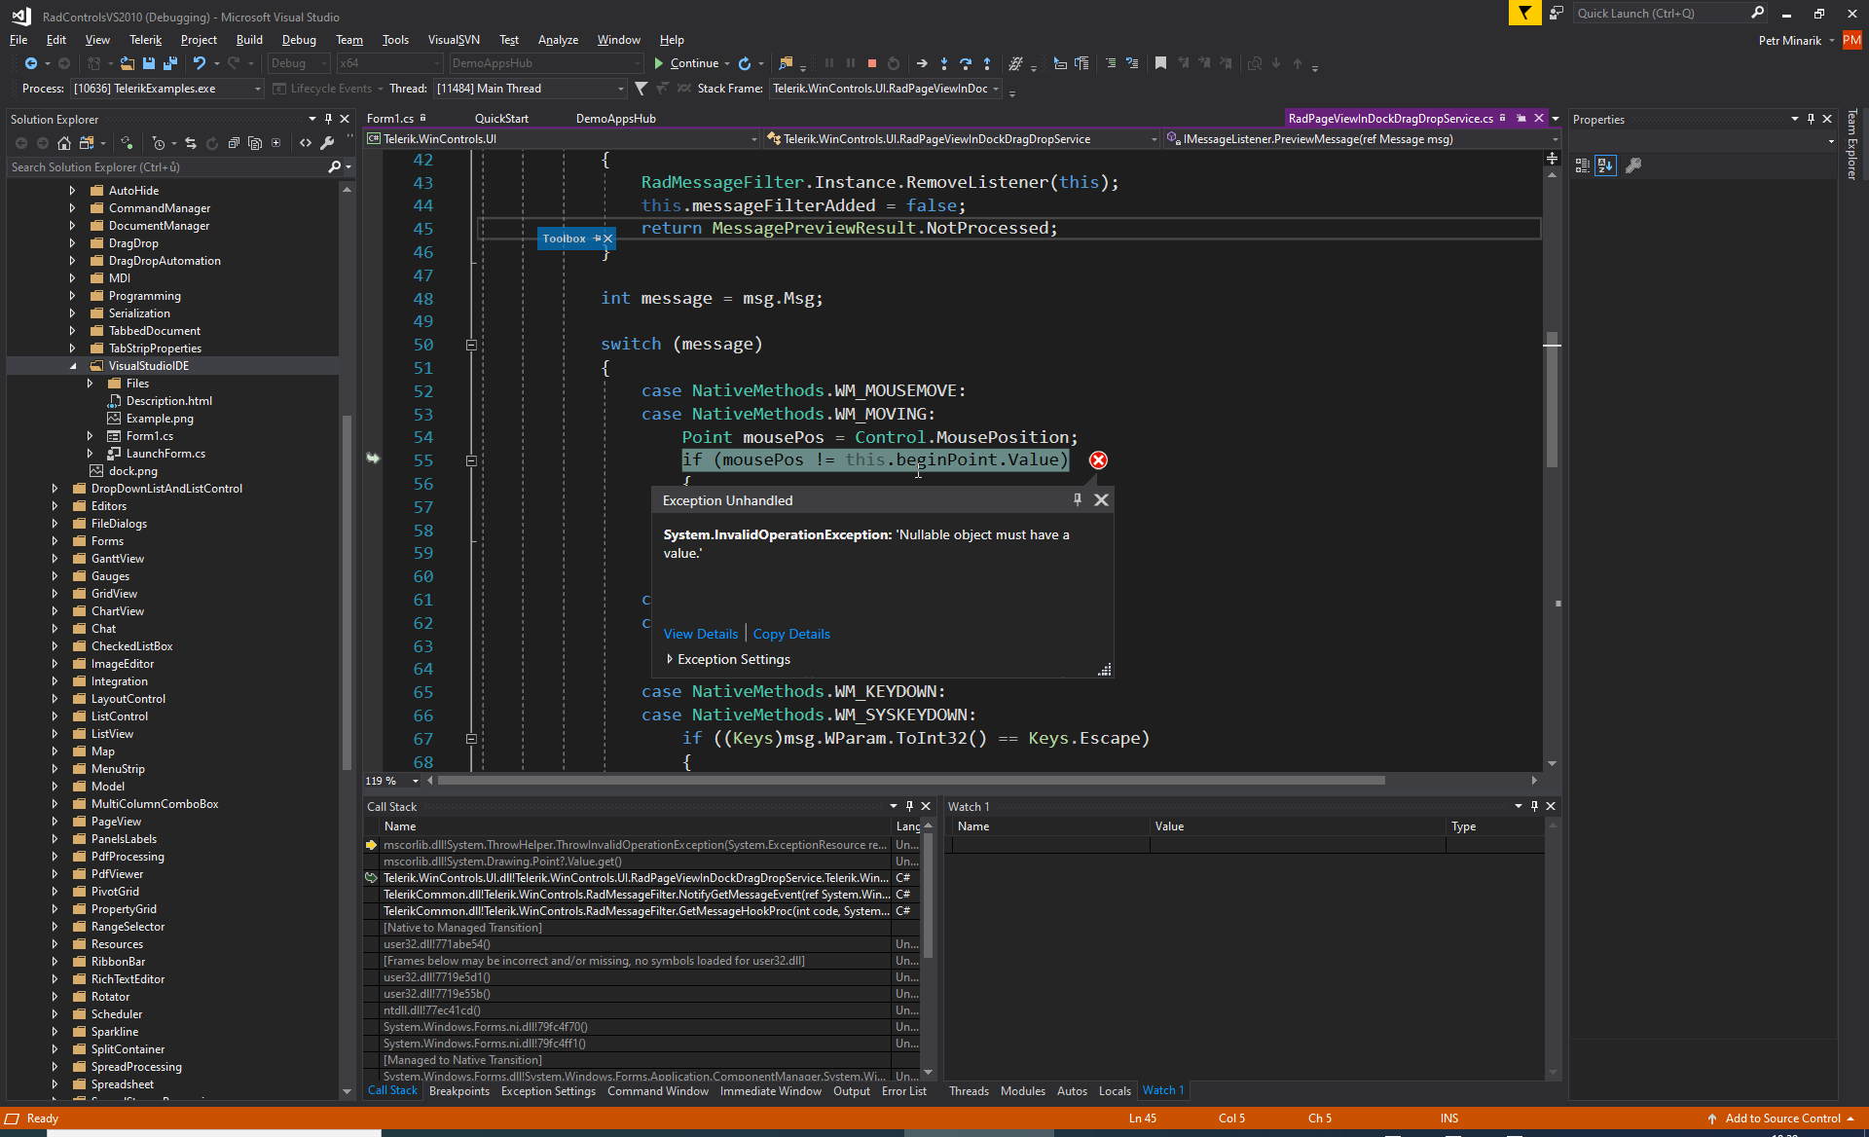
Task: Pin the Call Stack panel
Action: 909,806
